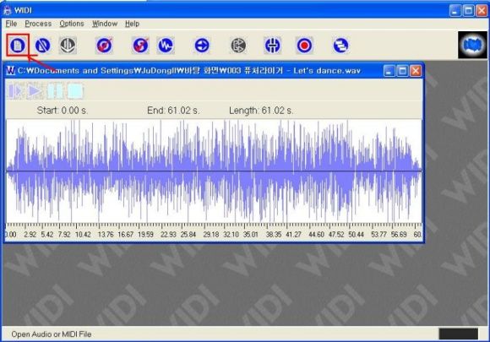Maximize the main WIDI window
Screen dimensions: 490x342
tap(468, 11)
